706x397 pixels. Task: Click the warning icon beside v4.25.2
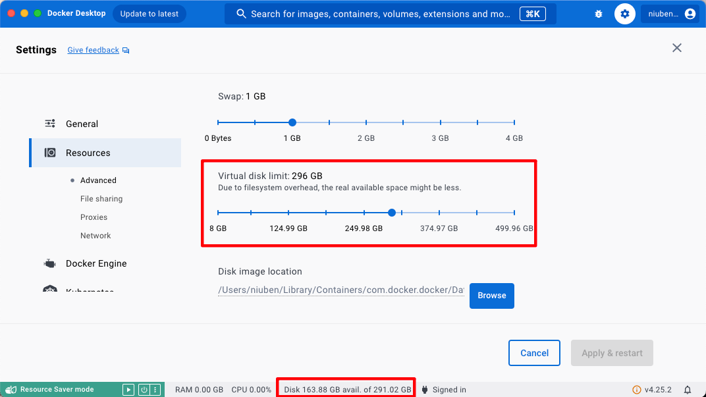point(636,389)
